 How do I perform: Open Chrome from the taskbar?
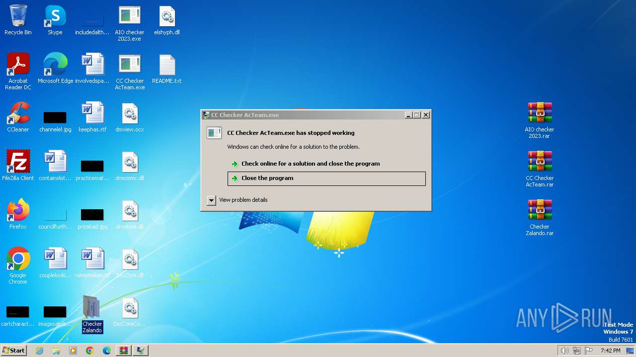pyautogui.click(x=90, y=351)
